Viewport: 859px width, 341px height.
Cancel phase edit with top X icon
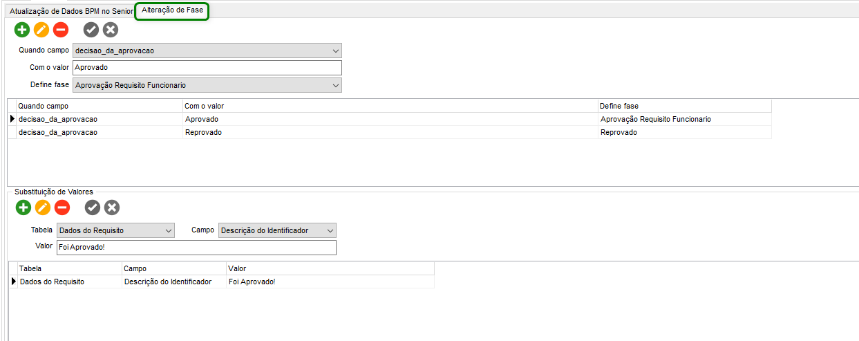tap(111, 30)
